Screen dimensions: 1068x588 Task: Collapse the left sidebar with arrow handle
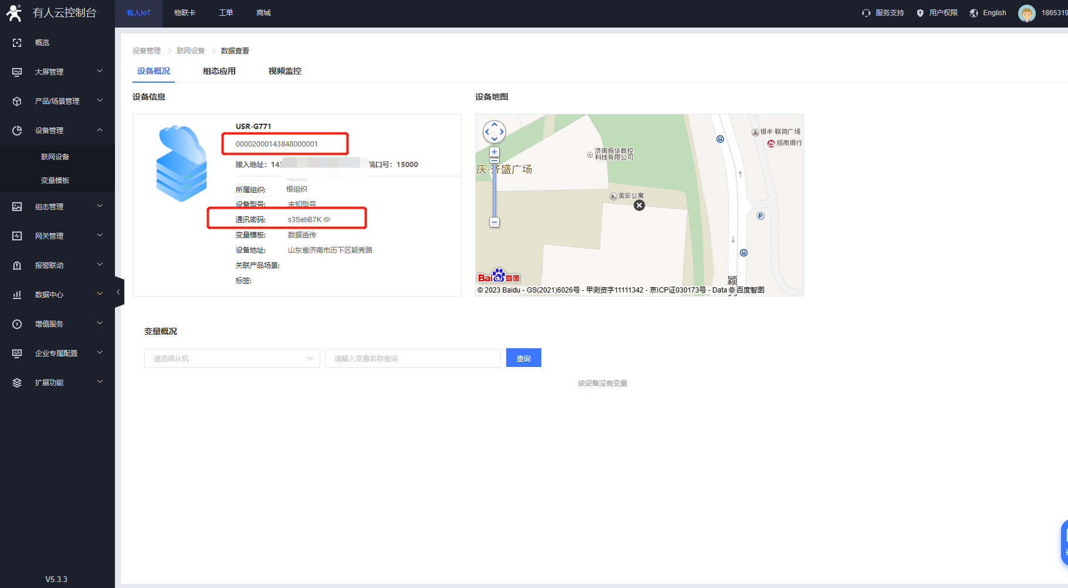[118, 292]
